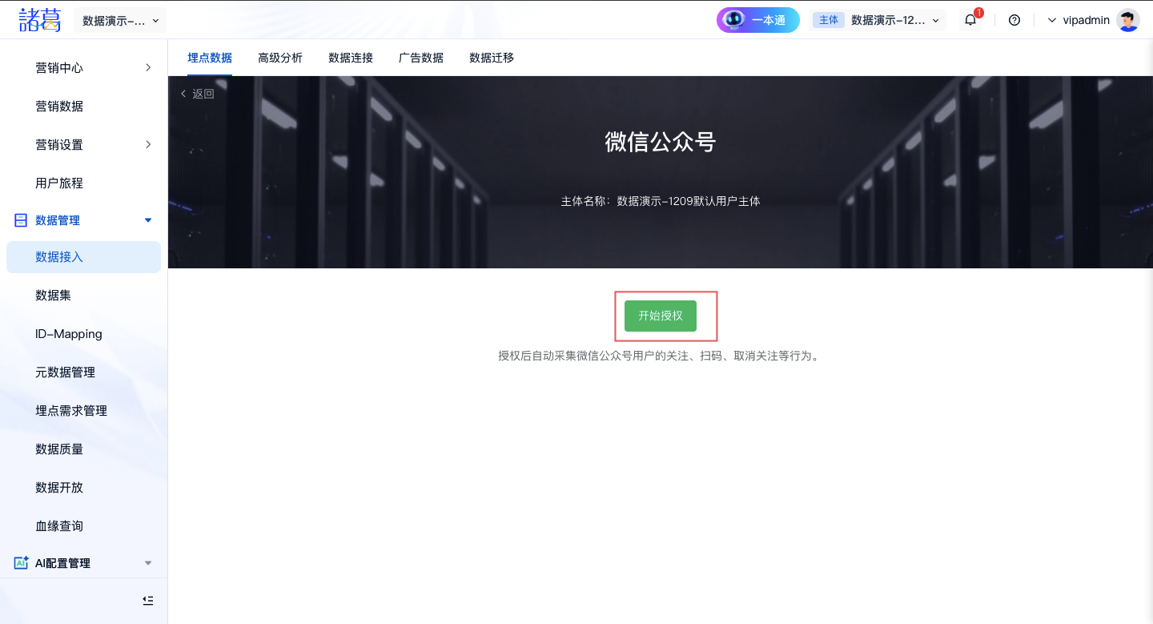The height and width of the screenshot is (624, 1153).
Task: Switch to the 高级分析 tab
Action: pyautogui.click(x=280, y=58)
